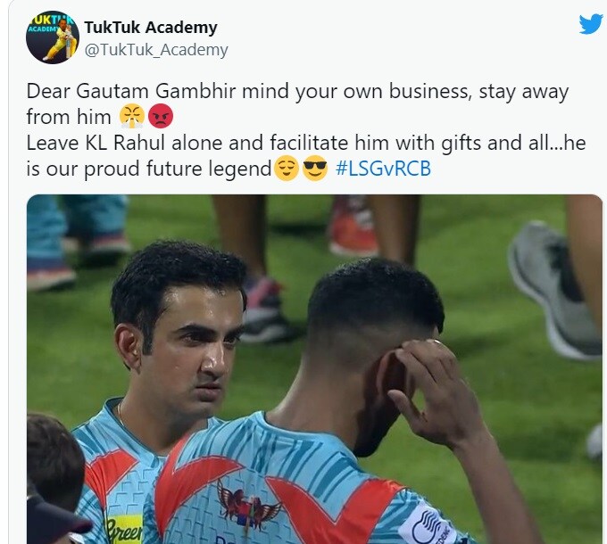This screenshot has height=544, width=607.
Task: Click the 'Dear Gautam Gambhir' tweet line
Action: (297, 92)
